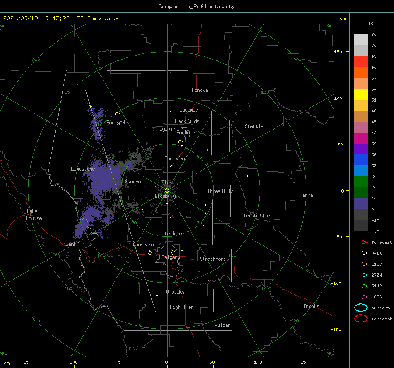Click the red forecast arrow in legend
Viewport: 394px width, 368px height.
pos(361,242)
